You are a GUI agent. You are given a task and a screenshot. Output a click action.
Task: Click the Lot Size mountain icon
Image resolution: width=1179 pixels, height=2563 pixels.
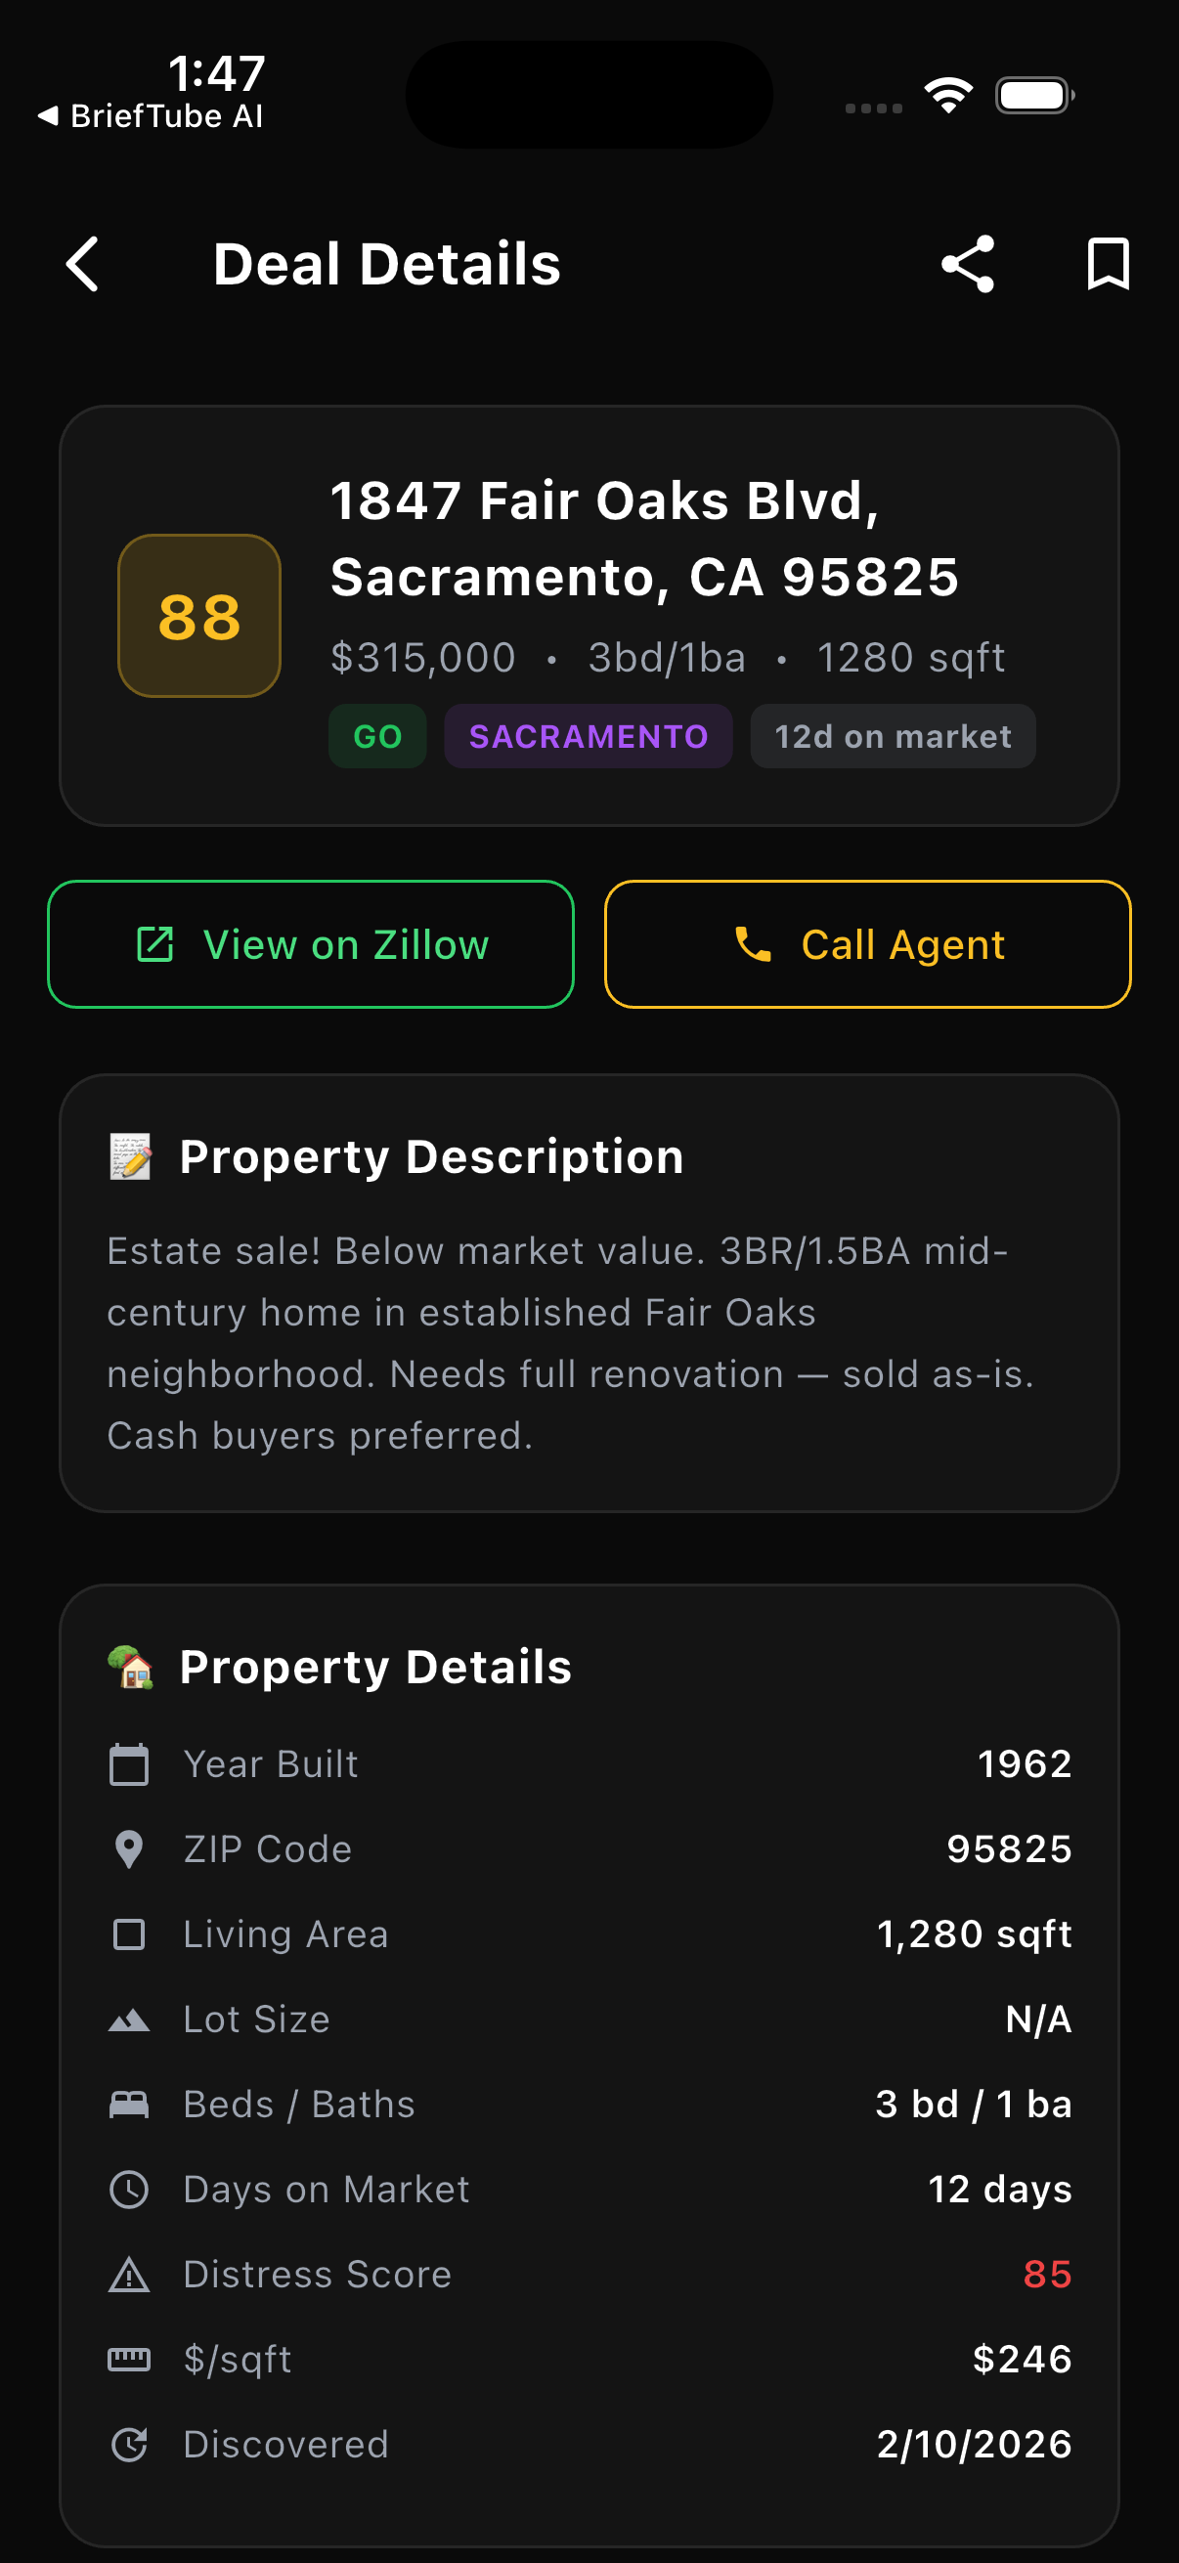[129, 2020]
